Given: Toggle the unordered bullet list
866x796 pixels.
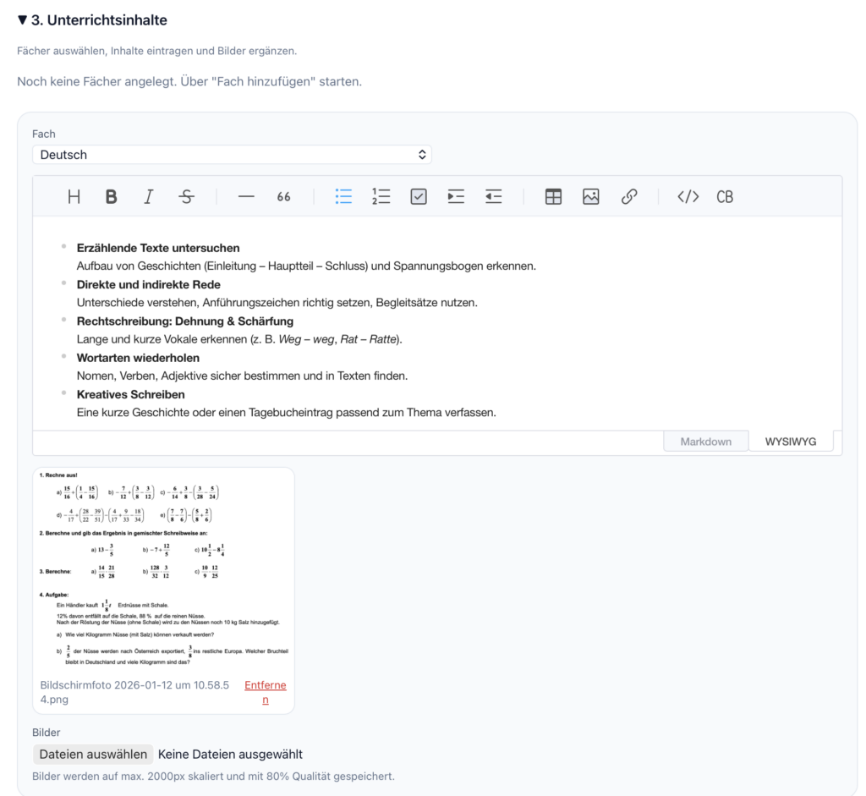Looking at the screenshot, I should (x=343, y=197).
